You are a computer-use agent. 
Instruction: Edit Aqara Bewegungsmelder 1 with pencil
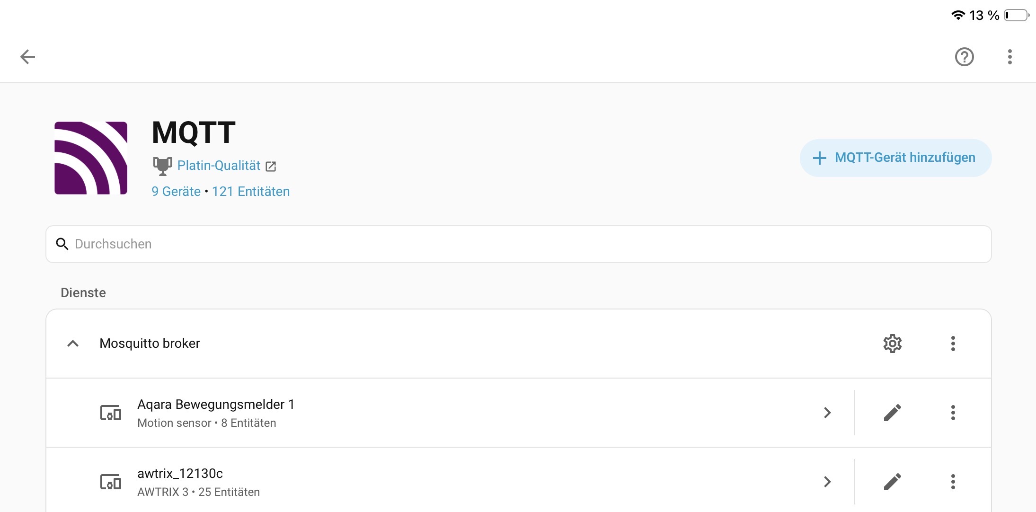pyautogui.click(x=893, y=413)
